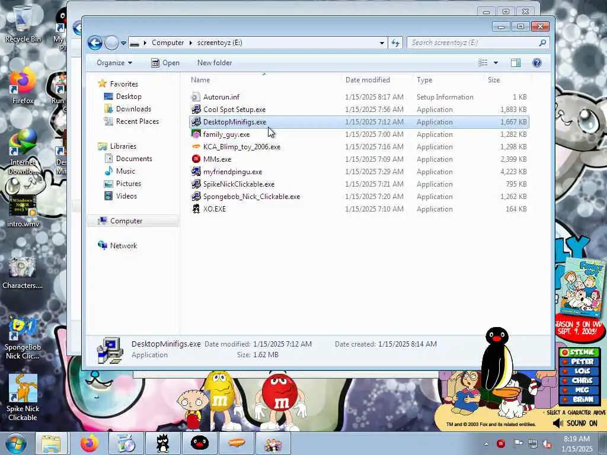This screenshot has width=607, height=455.
Task: Select the Spongebob_Nick_Clickable.exe file icon
Action: click(196, 196)
